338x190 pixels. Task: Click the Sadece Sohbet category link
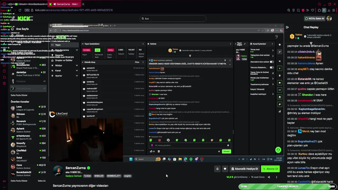[x=73, y=176]
